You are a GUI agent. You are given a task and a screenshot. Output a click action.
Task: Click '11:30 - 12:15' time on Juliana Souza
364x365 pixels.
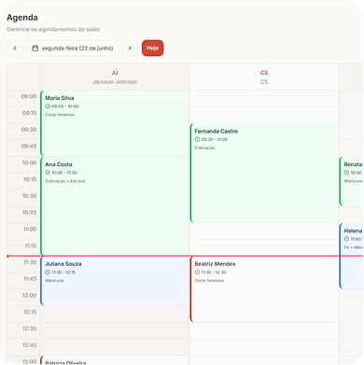click(63, 273)
